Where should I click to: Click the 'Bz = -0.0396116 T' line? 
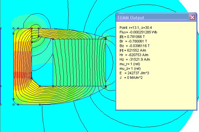(135, 46)
